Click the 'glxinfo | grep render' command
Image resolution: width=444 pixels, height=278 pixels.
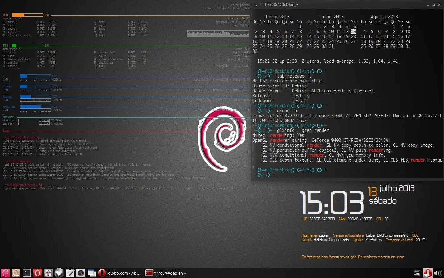pyautogui.click(x=303, y=130)
